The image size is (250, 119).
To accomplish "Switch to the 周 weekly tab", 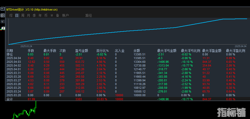I will tap(23, 15).
